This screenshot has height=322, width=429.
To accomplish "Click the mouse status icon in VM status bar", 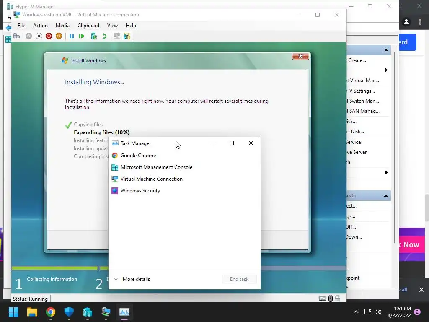I will 331,299.
